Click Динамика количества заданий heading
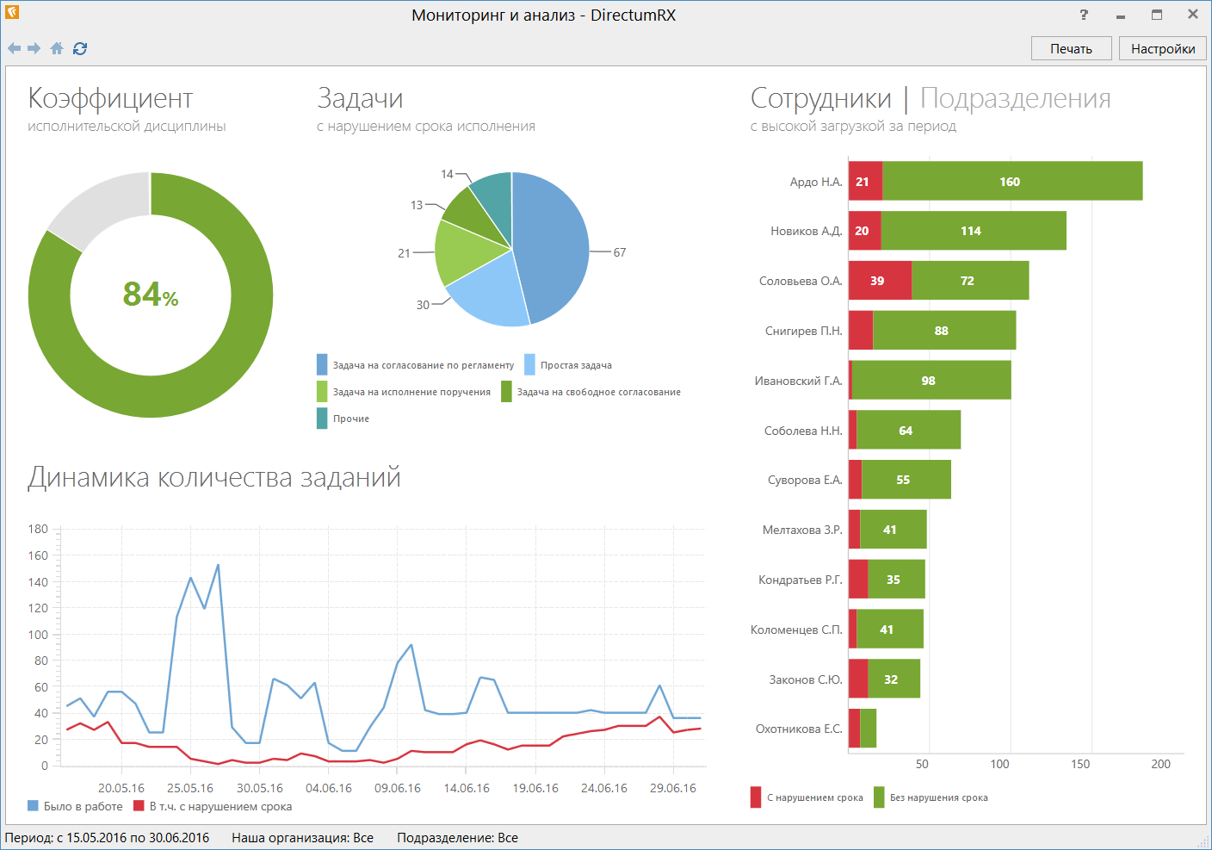 214,477
